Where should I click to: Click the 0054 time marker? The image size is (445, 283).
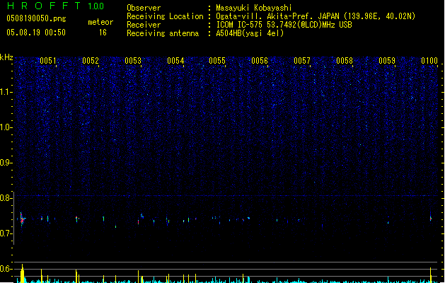(x=175, y=61)
